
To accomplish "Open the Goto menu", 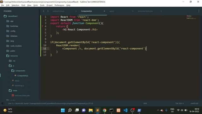I will click(x=36, y=5).
